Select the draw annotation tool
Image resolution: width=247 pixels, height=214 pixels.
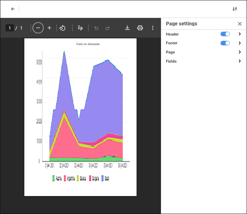80,28
